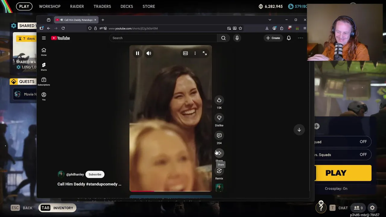Open tracking protection shield icon
This screenshot has width=386, height=217.
90,28
